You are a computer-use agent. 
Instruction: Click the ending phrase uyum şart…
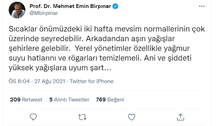tap(90, 68)
